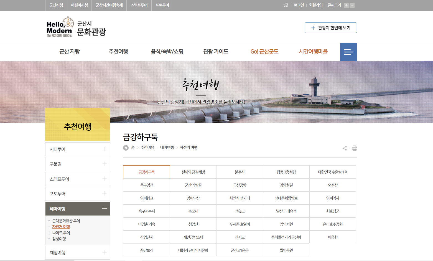The image size is (433, 261).
Task: Expand the 시티투어 sidebar section
Action: click(x=104, y=149)
